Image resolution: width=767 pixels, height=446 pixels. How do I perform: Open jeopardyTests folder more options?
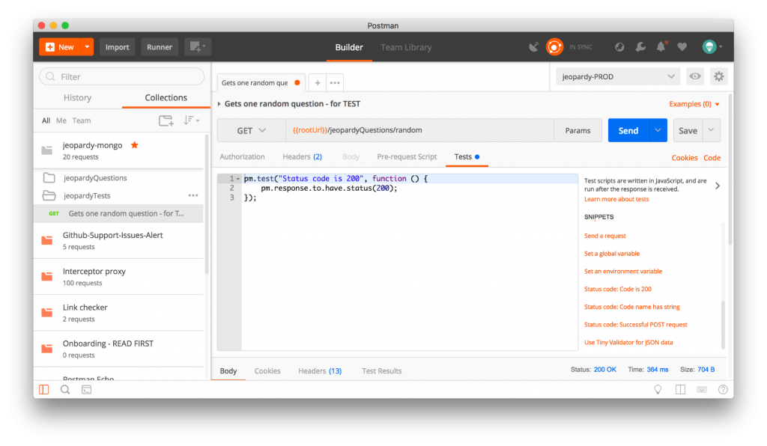(x=193, y=195)
